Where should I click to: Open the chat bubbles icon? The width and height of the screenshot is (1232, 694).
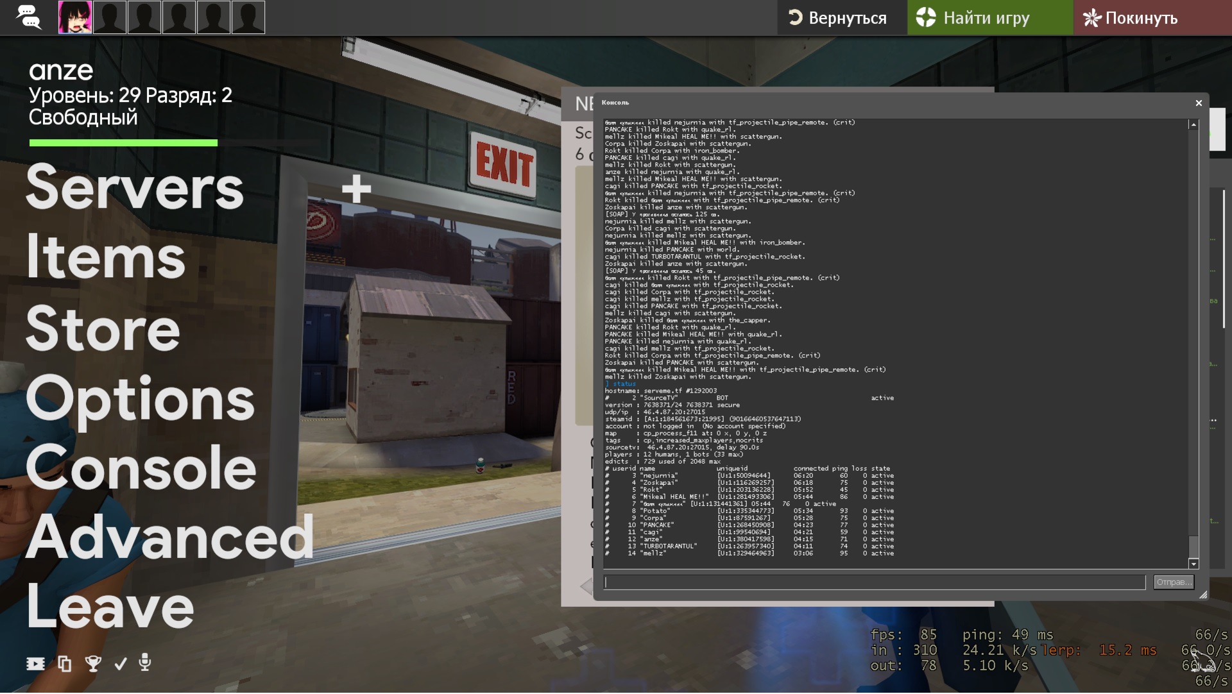[x=28, y=17]
